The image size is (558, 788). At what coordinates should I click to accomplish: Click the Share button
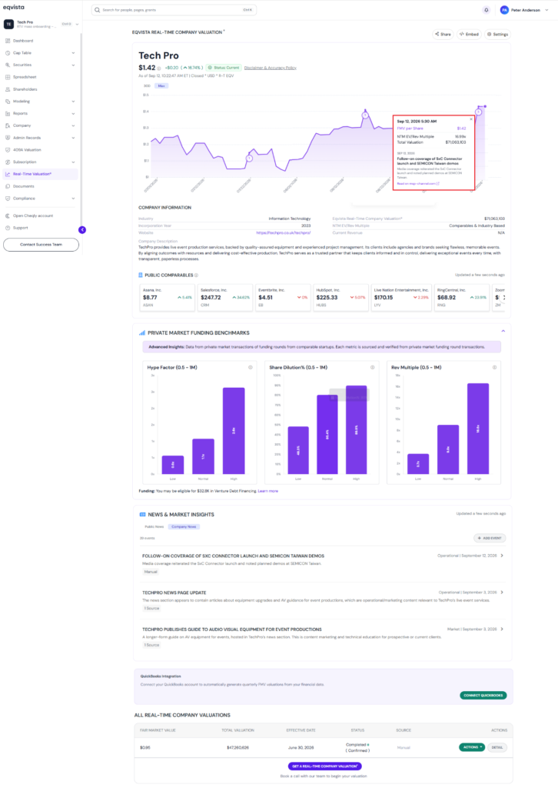click(x=443, y=34)
